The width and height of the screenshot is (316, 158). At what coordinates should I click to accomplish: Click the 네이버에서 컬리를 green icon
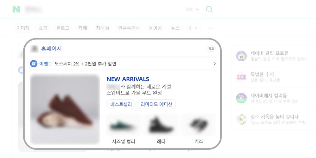pos(241,98)
